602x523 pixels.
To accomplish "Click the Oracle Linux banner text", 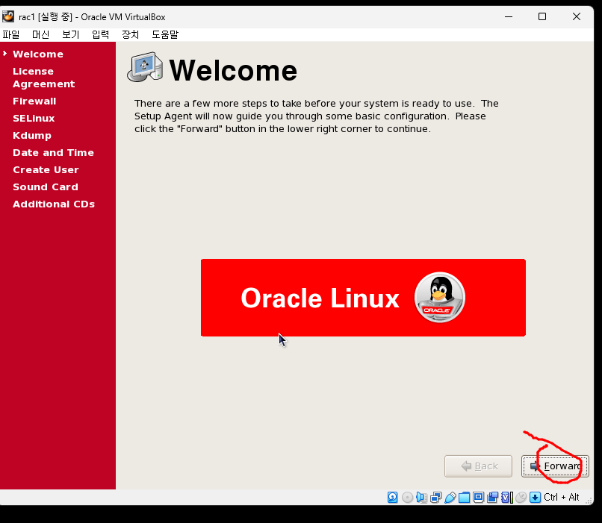I will (x=320, y=298).
